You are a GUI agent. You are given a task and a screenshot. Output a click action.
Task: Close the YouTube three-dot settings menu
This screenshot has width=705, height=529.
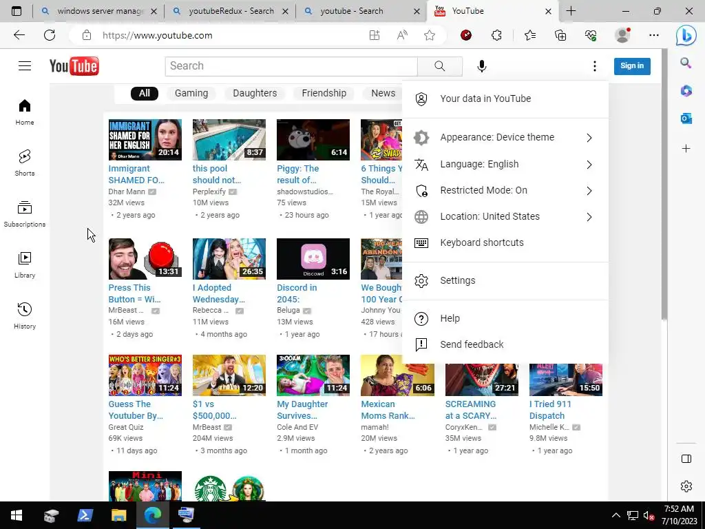coord(594,66)
